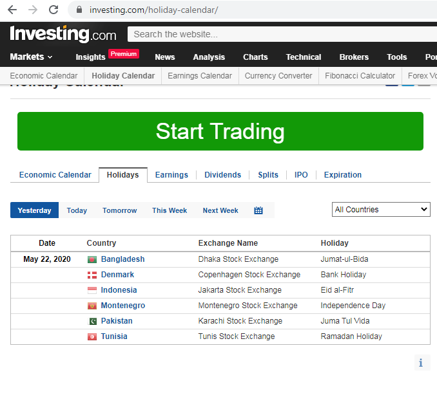Open the Denmark country link
Viewport: 437px width, 395px height.
tap(117, 275)
